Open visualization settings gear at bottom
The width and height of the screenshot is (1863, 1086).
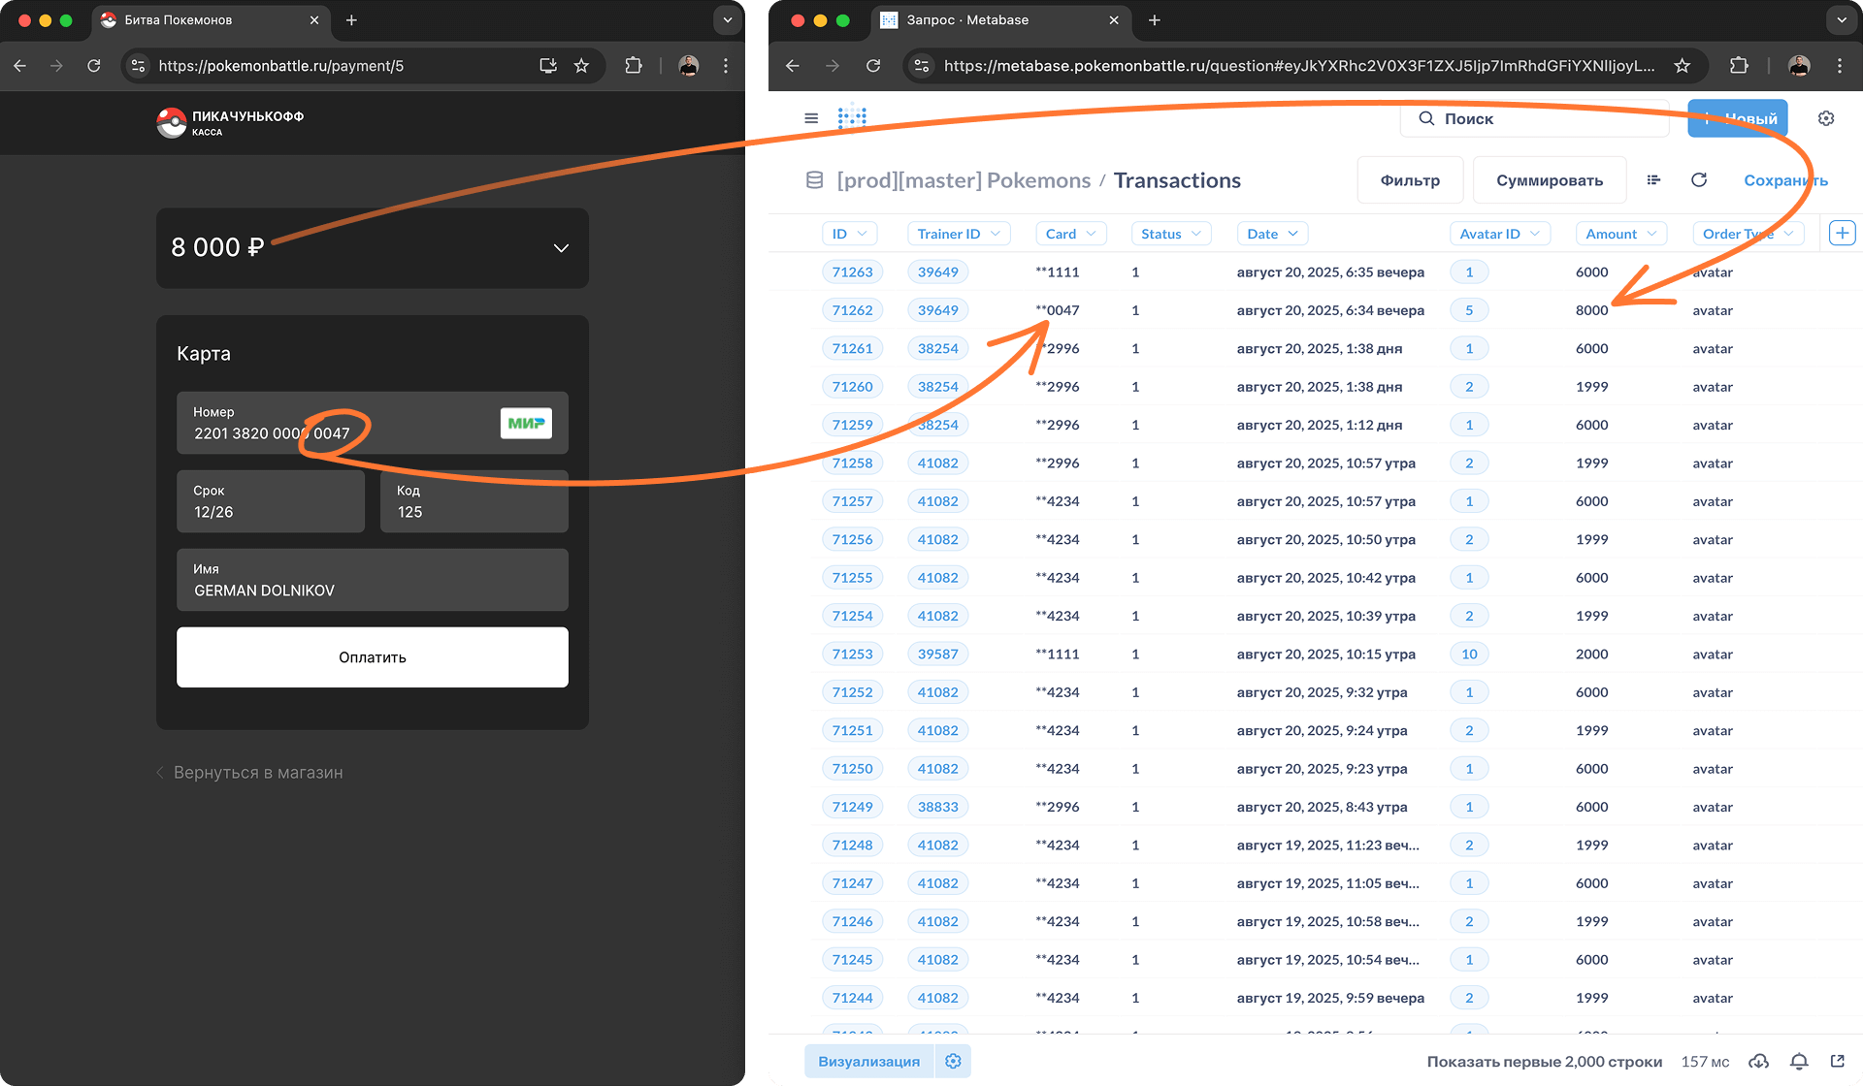click(953, 1062)
